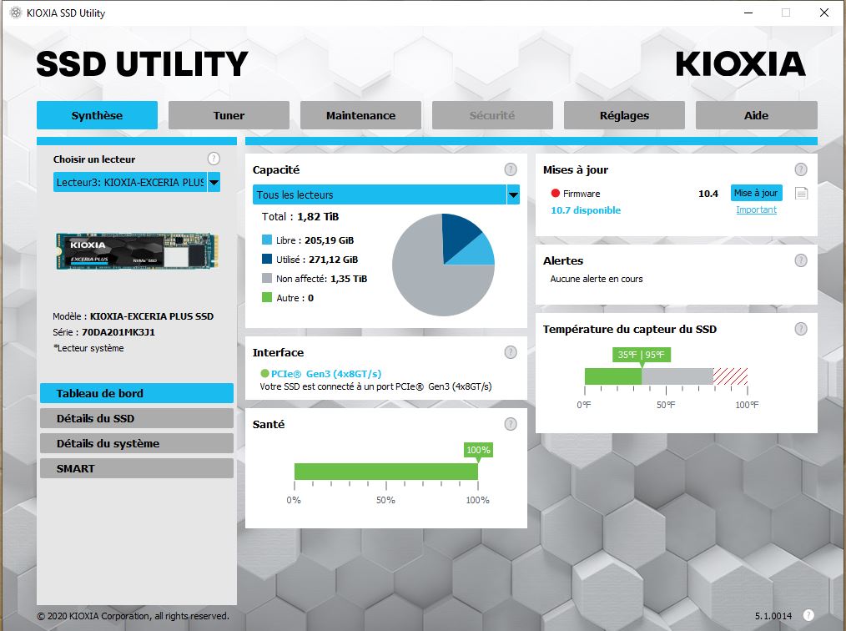The image size is (846, 631).
Task: Follow the Important firmware link
Action: [756, 210]
